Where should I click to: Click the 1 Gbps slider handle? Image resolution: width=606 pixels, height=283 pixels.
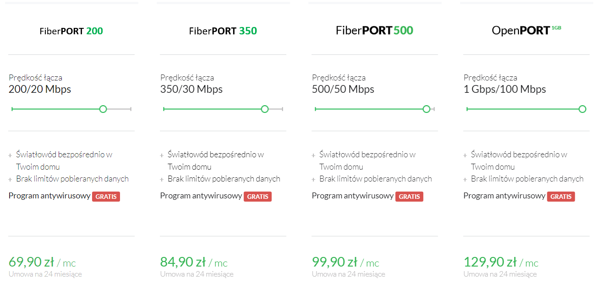point(582,109)
